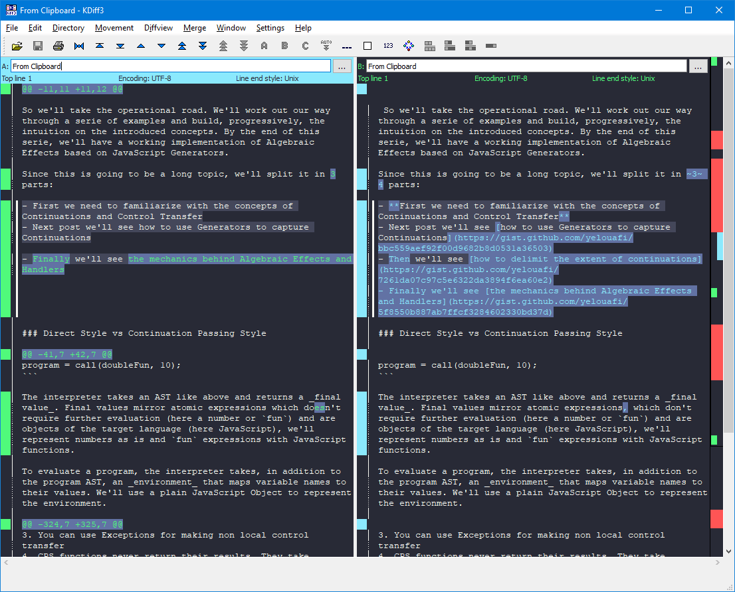The width and height of the screenshot is (735, 592).
Task: Go to the first delta icon
Action: click(x=100, y=46)
